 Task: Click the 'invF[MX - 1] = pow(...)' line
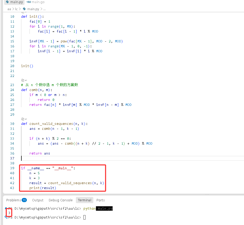tap(76, 41)
